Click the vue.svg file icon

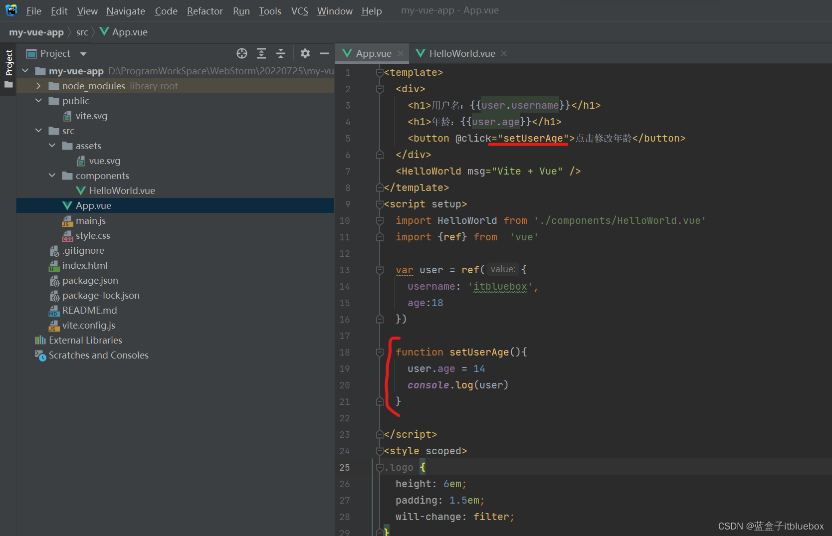pyautogui.click(x=81, y=161)
